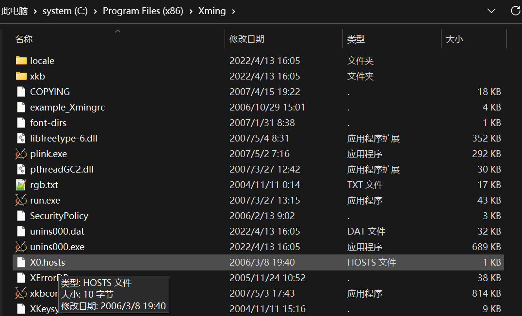Image resolution: width=522 pixels, height=316 pixels.
Task: Select the xkb folder name
Action: point(38,76)
